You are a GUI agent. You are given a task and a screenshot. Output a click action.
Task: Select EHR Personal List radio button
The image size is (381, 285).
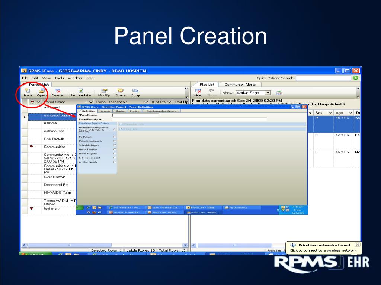(x=115, y=158)
